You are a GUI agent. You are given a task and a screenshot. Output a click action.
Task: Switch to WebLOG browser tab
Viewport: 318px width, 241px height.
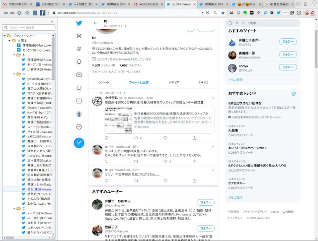coord(148,4)
